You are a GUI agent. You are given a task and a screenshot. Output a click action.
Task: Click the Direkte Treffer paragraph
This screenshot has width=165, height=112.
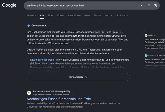(74, 51)
